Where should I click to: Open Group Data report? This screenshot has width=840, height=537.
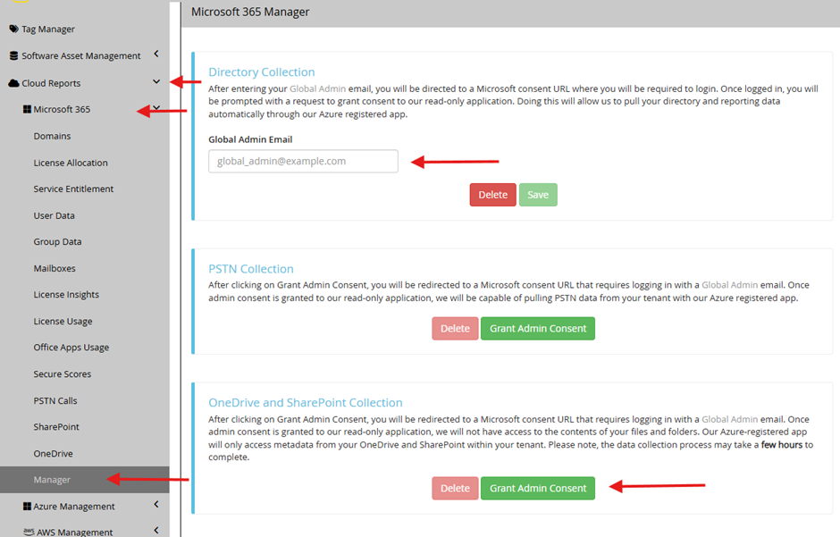[57, 242]
